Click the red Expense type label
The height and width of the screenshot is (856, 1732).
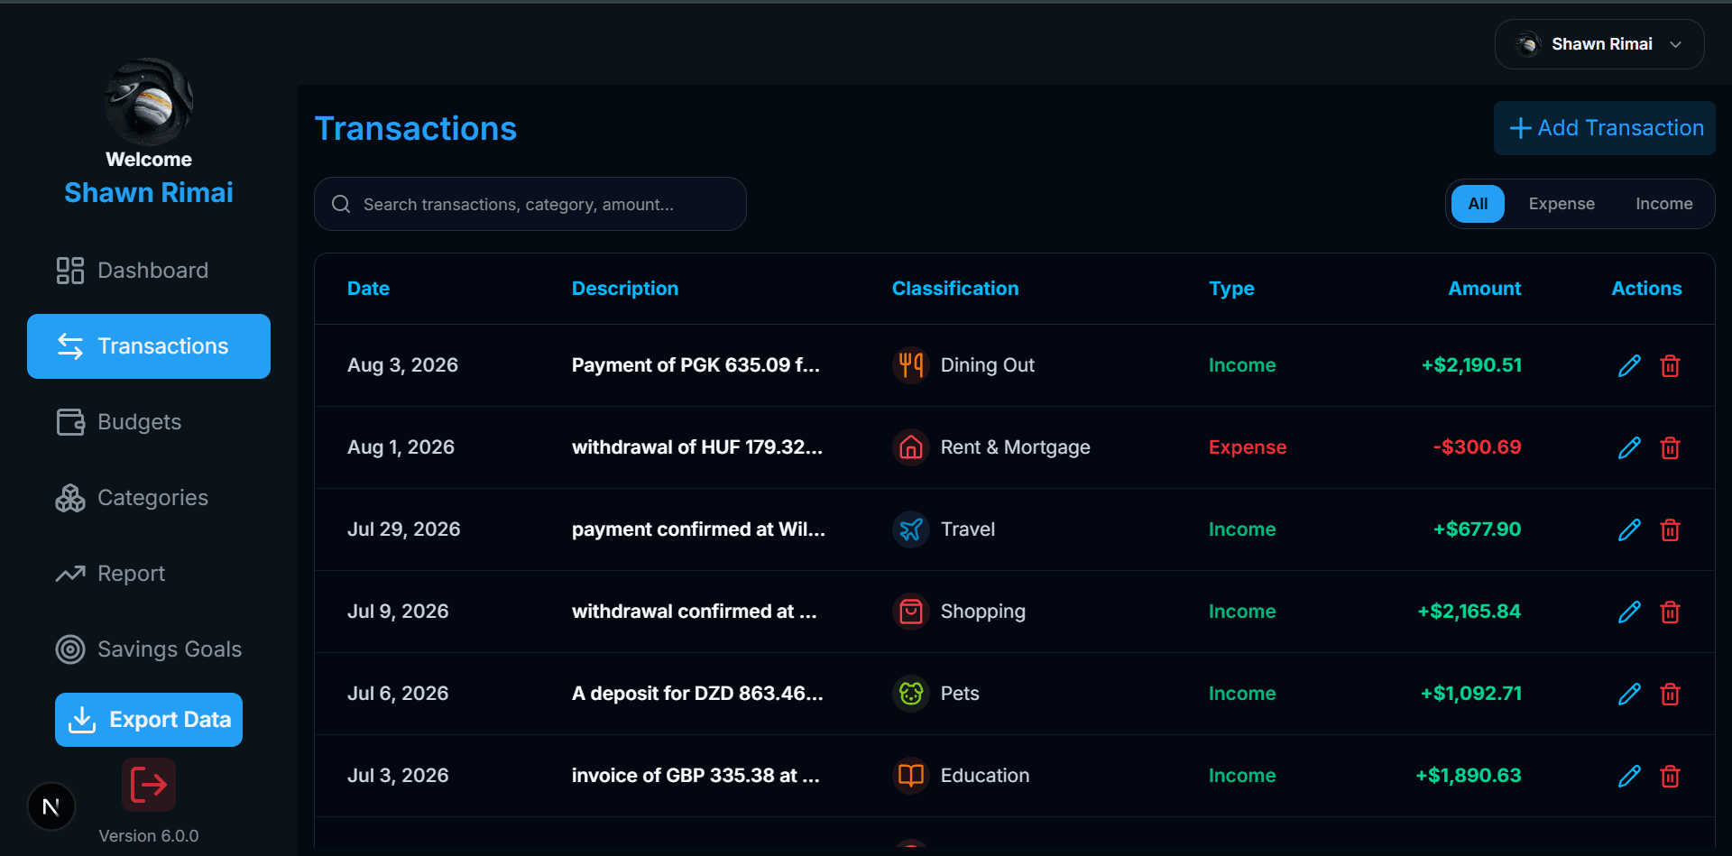[x=1248, y=447]
